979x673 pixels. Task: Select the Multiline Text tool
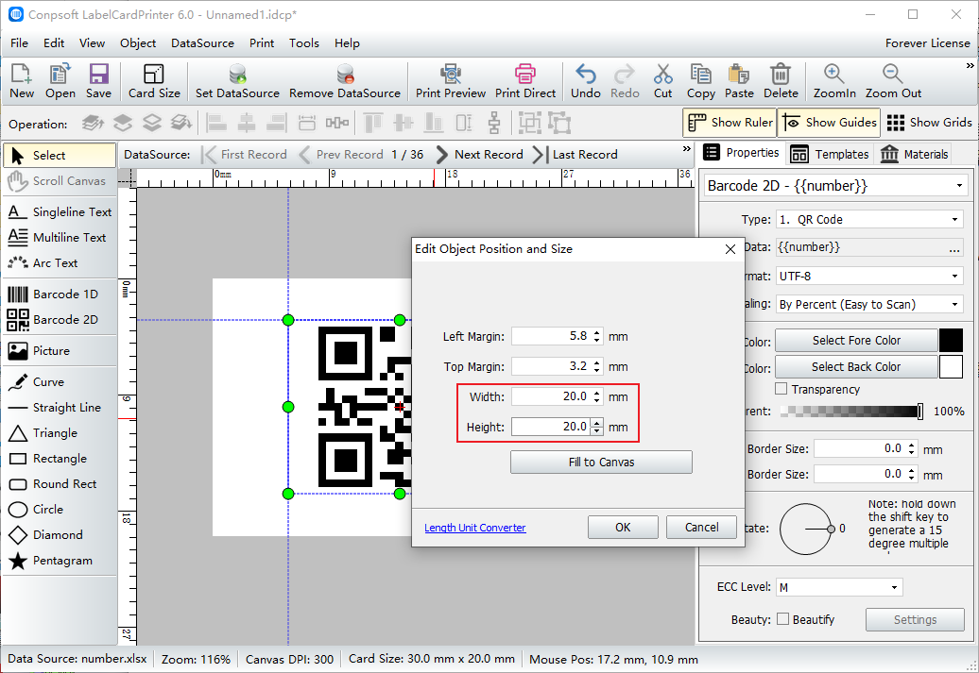coord(60,238)
